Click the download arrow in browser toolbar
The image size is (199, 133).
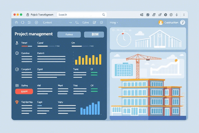pyautogui.click(x=177, y=15)
